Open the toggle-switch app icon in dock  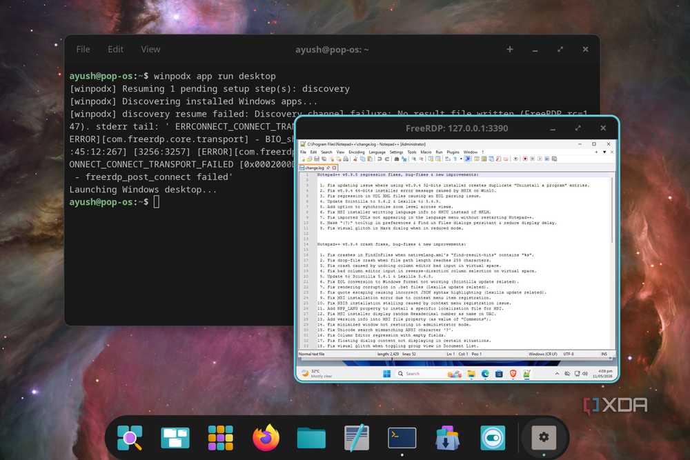click(x=493, y=437)
